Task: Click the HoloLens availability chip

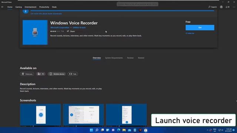Action: coord(27,74)
